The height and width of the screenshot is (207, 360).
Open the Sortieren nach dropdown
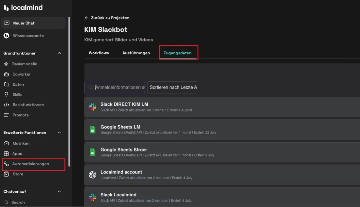point(172,87)
